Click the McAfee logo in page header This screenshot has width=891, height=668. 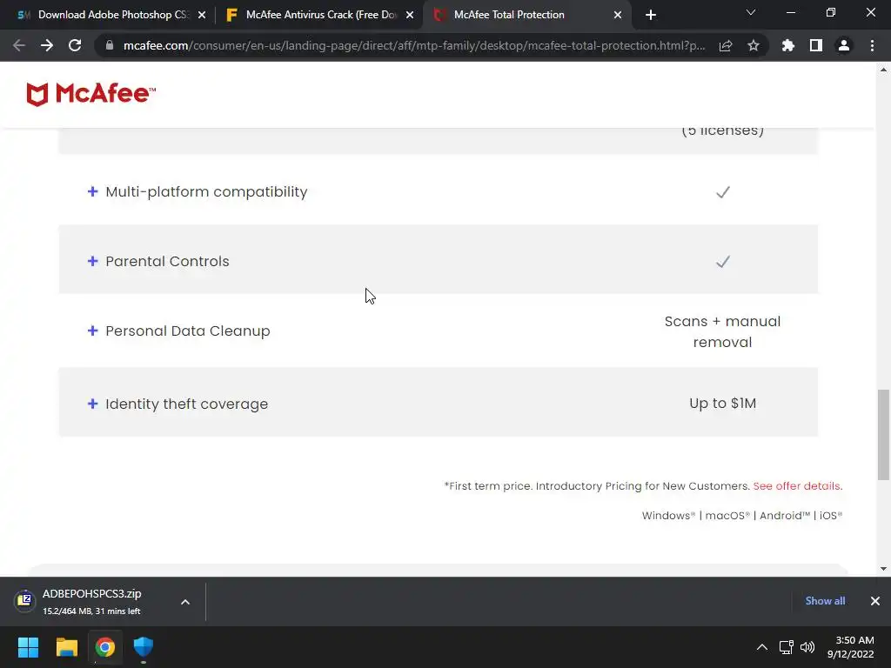(x=90, y=94)
